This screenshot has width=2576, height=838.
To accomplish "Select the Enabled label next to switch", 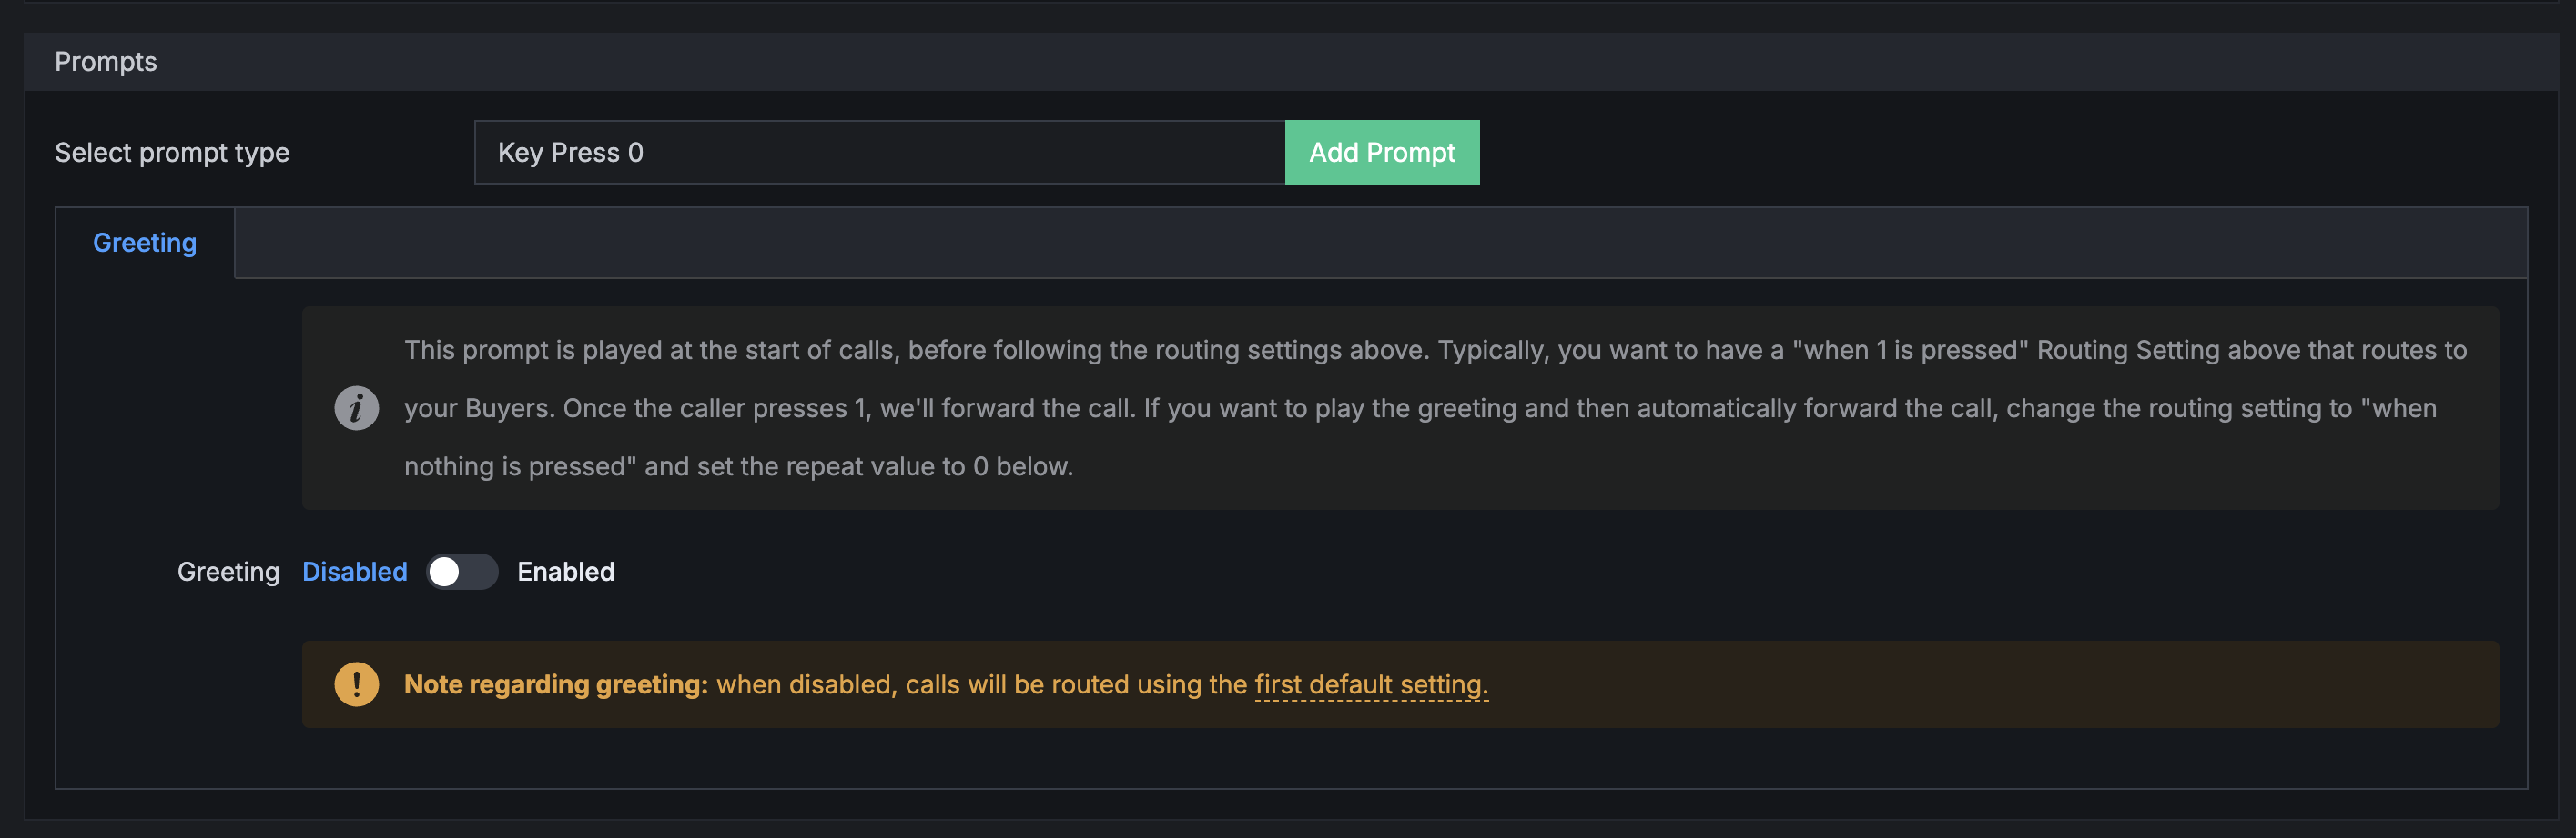I will [566, 572].
